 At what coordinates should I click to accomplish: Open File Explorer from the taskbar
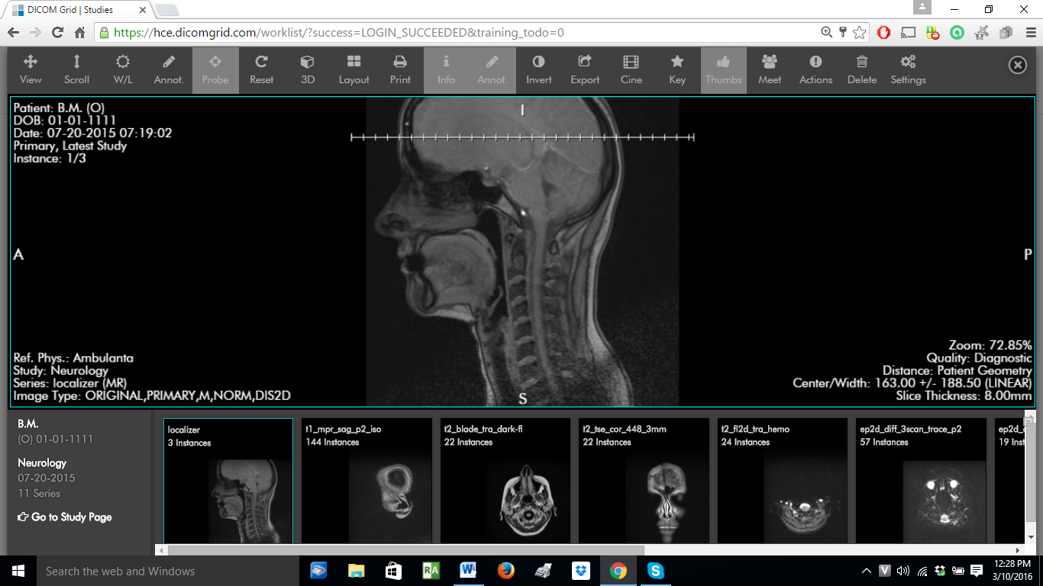(x=356, y=571)
